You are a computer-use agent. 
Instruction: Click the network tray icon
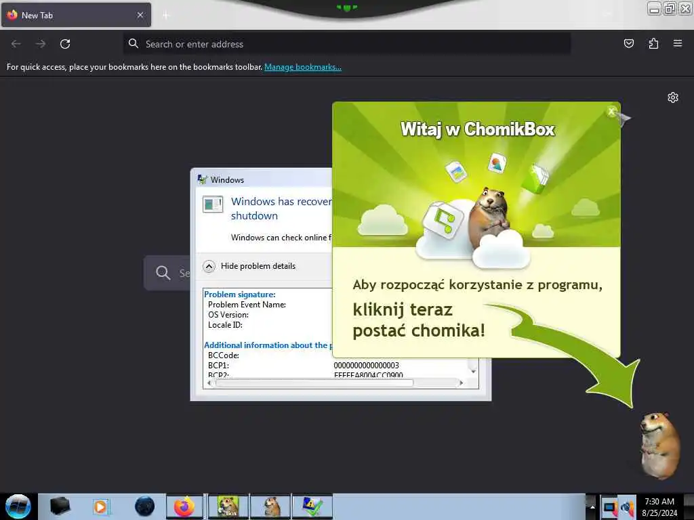coord(609,507)
